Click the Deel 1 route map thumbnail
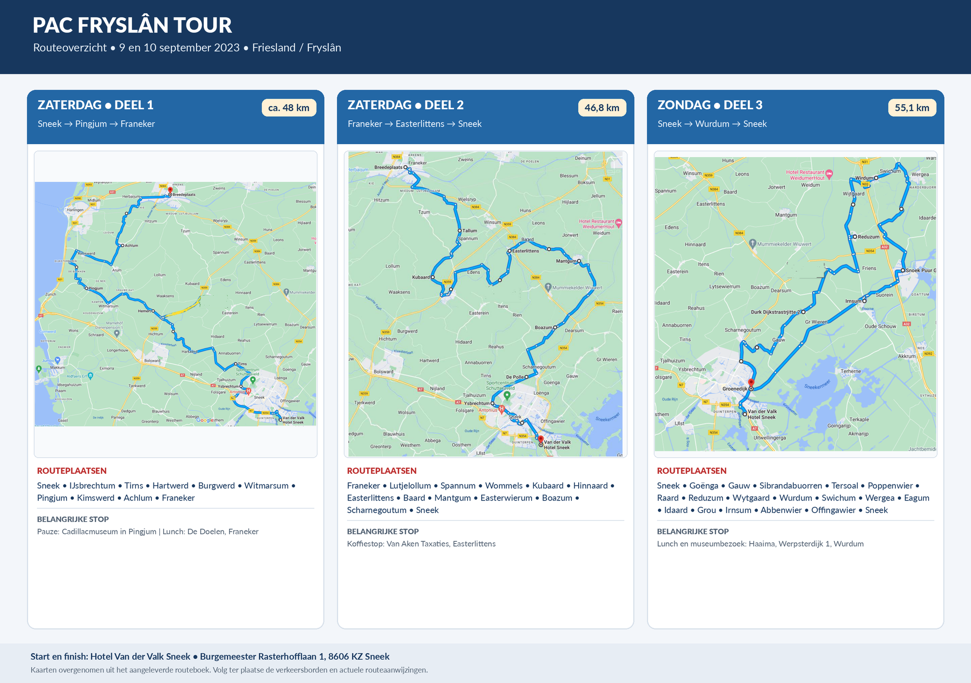This screenshot has width=971, height=683. (175, 304)
